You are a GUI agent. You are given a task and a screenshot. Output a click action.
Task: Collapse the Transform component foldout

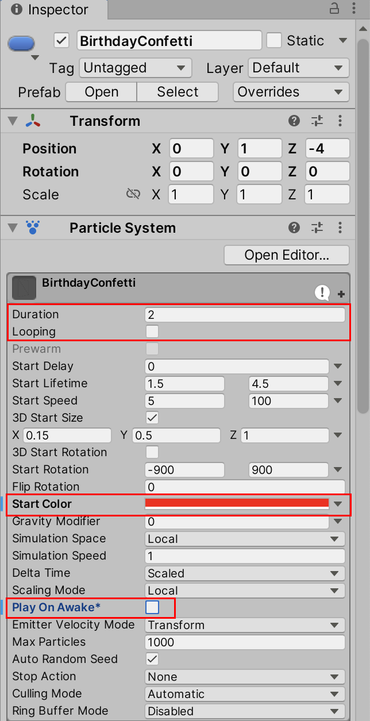coord(13,121)
